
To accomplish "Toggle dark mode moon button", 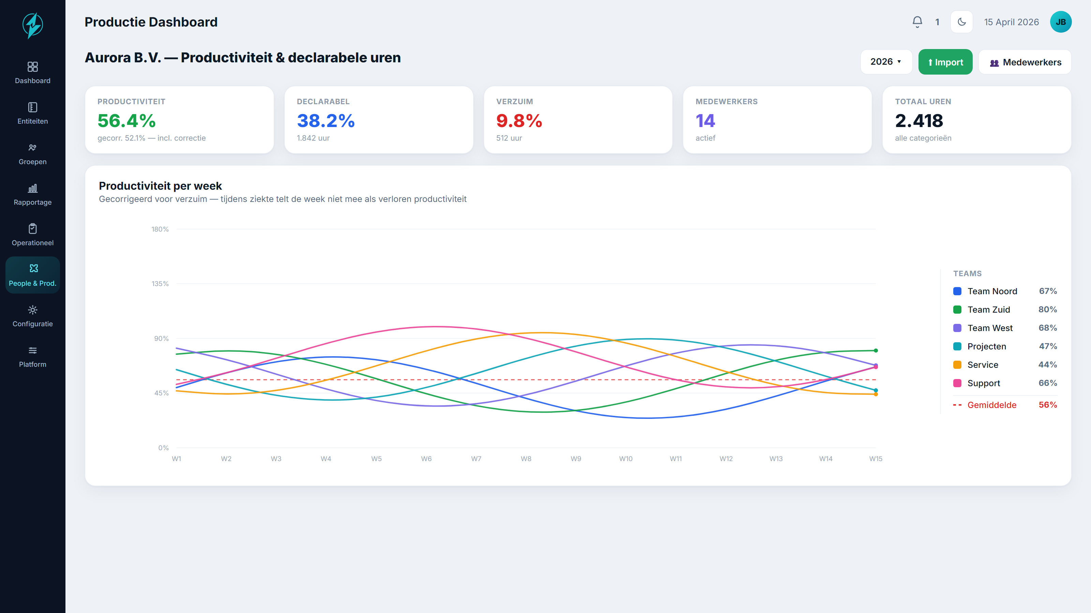I will 962,22.
